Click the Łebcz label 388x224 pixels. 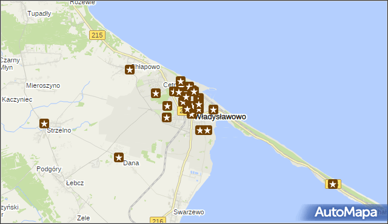pyautogui.click(x=75, y=183)
